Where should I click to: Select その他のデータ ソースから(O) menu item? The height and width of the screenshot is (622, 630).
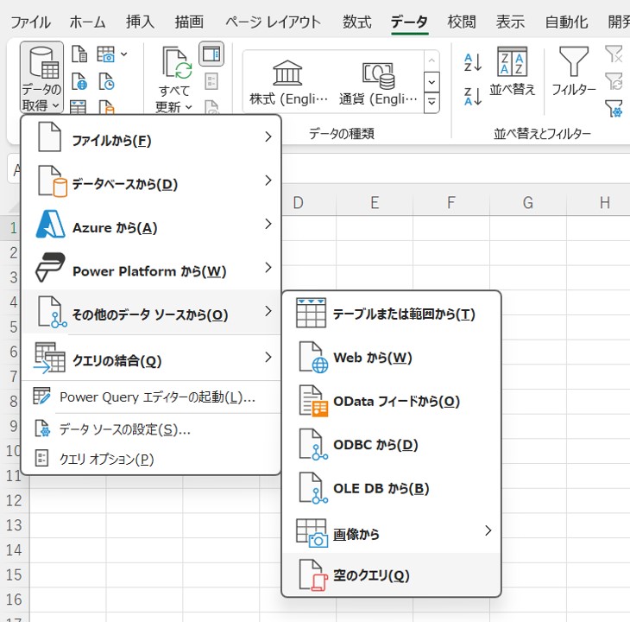point(151,312)
